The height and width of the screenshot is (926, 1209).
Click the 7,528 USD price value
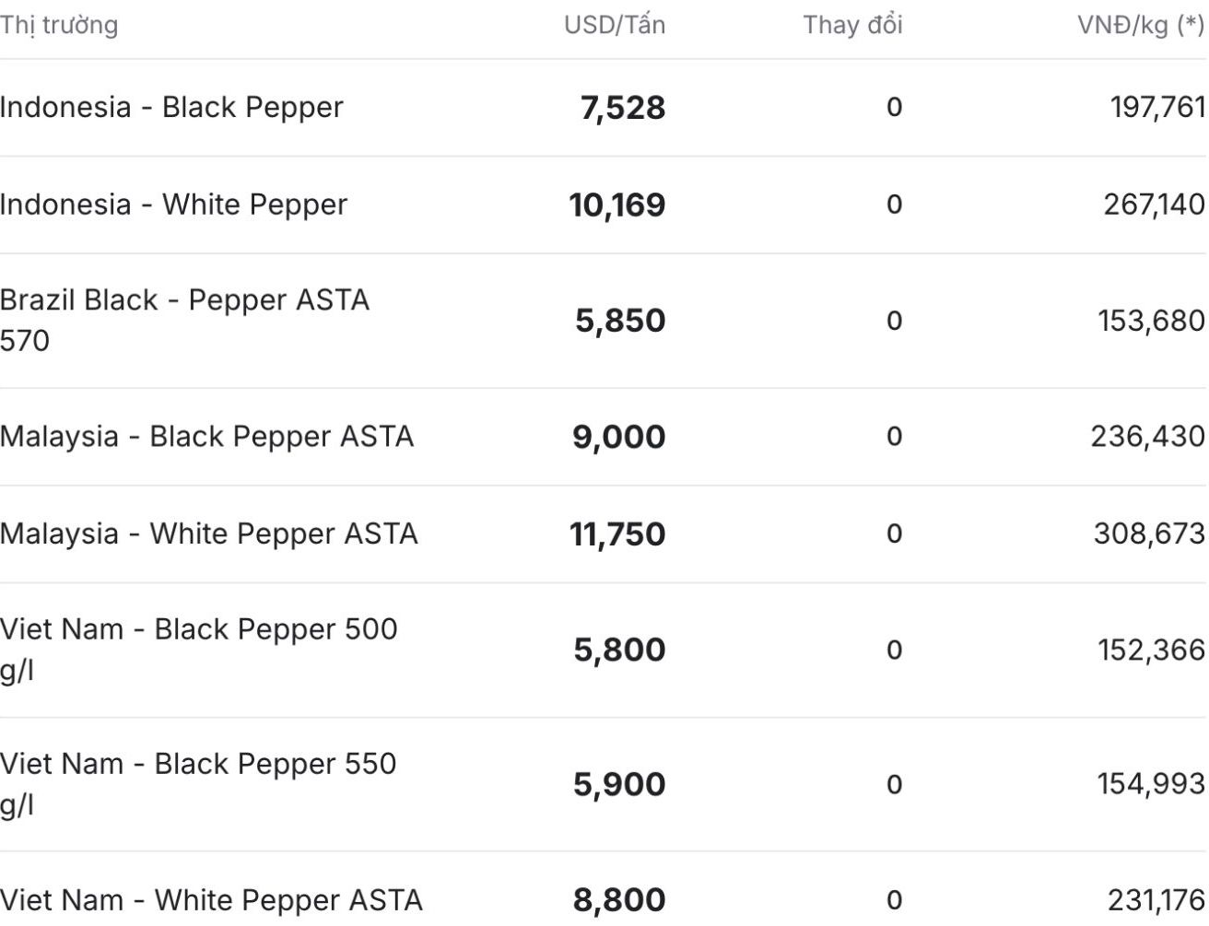623,108
